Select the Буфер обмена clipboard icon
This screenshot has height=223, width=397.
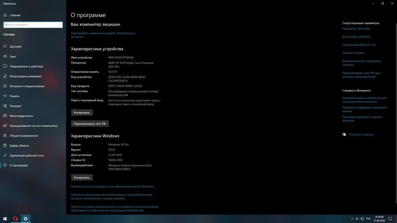(x=5, y=145)
